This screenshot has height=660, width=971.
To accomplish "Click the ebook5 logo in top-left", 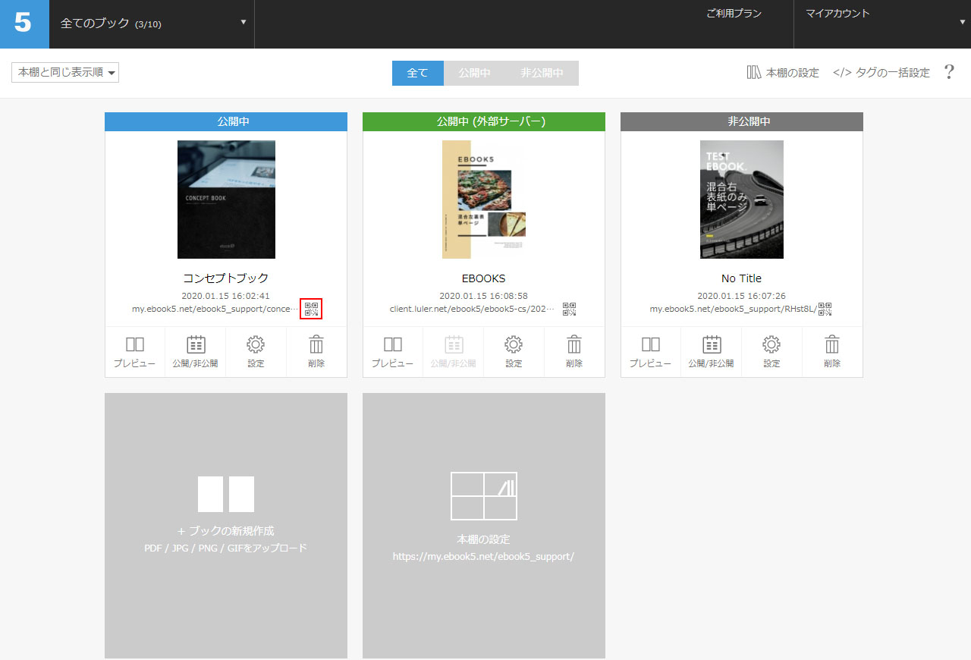I will coord(24,24).
